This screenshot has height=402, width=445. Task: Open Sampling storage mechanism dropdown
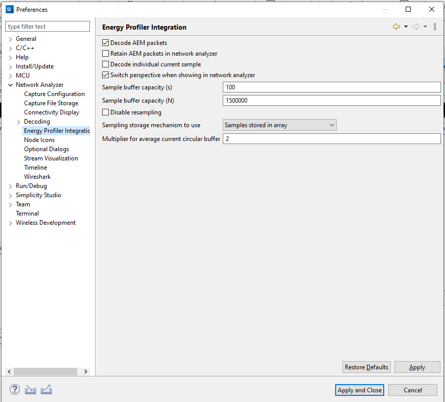279,125
